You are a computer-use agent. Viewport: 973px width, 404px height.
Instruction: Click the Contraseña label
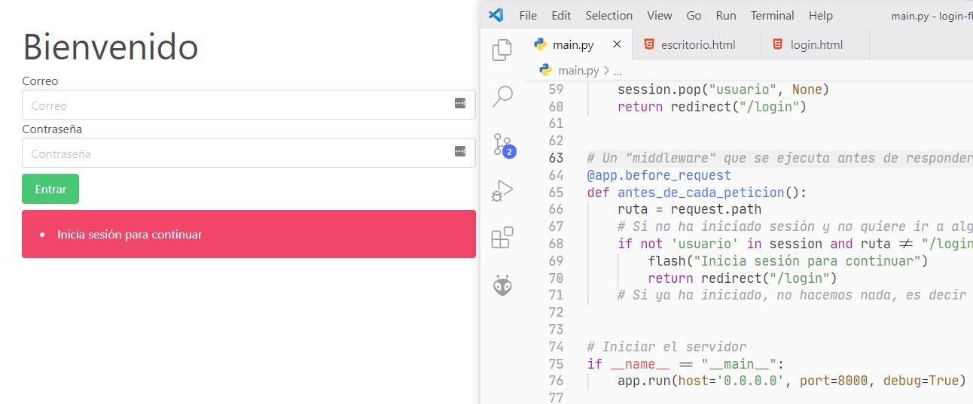tap(52, 129)
